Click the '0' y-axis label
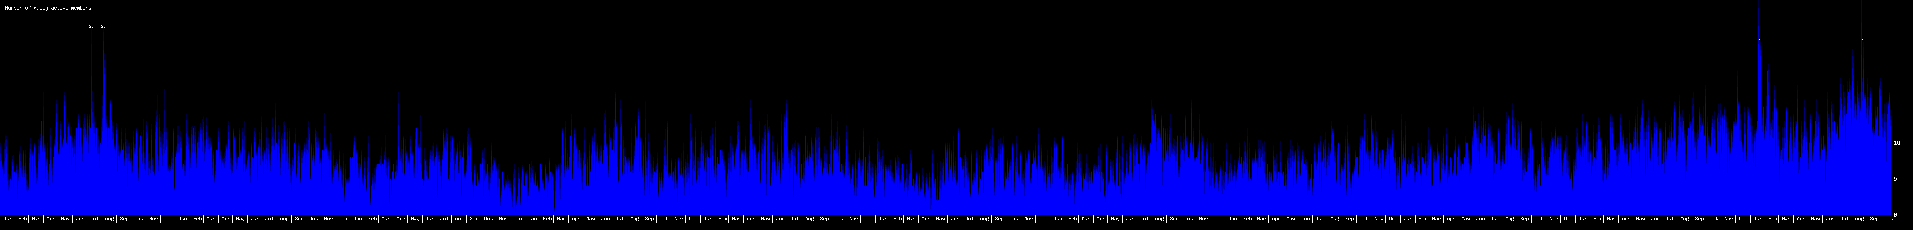Viewport: 1913px width, 230px height. click(1895, 214)
